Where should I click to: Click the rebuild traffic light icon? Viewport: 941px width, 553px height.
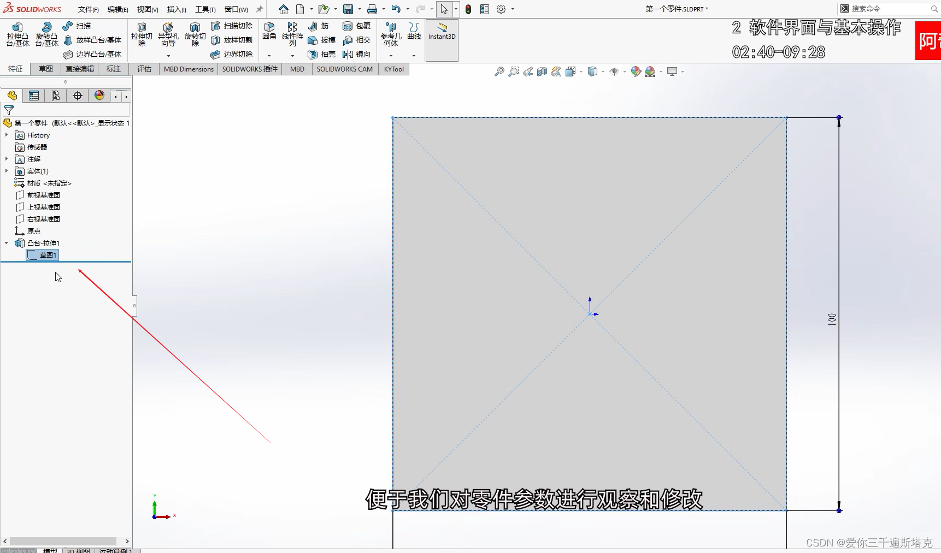point(468,9)
